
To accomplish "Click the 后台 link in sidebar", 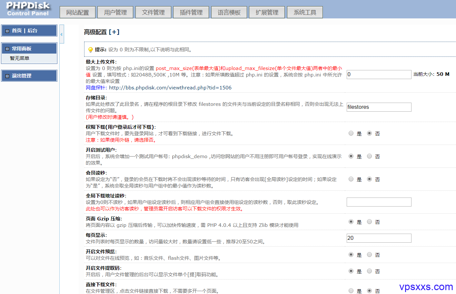I will [x=32, y=31].
